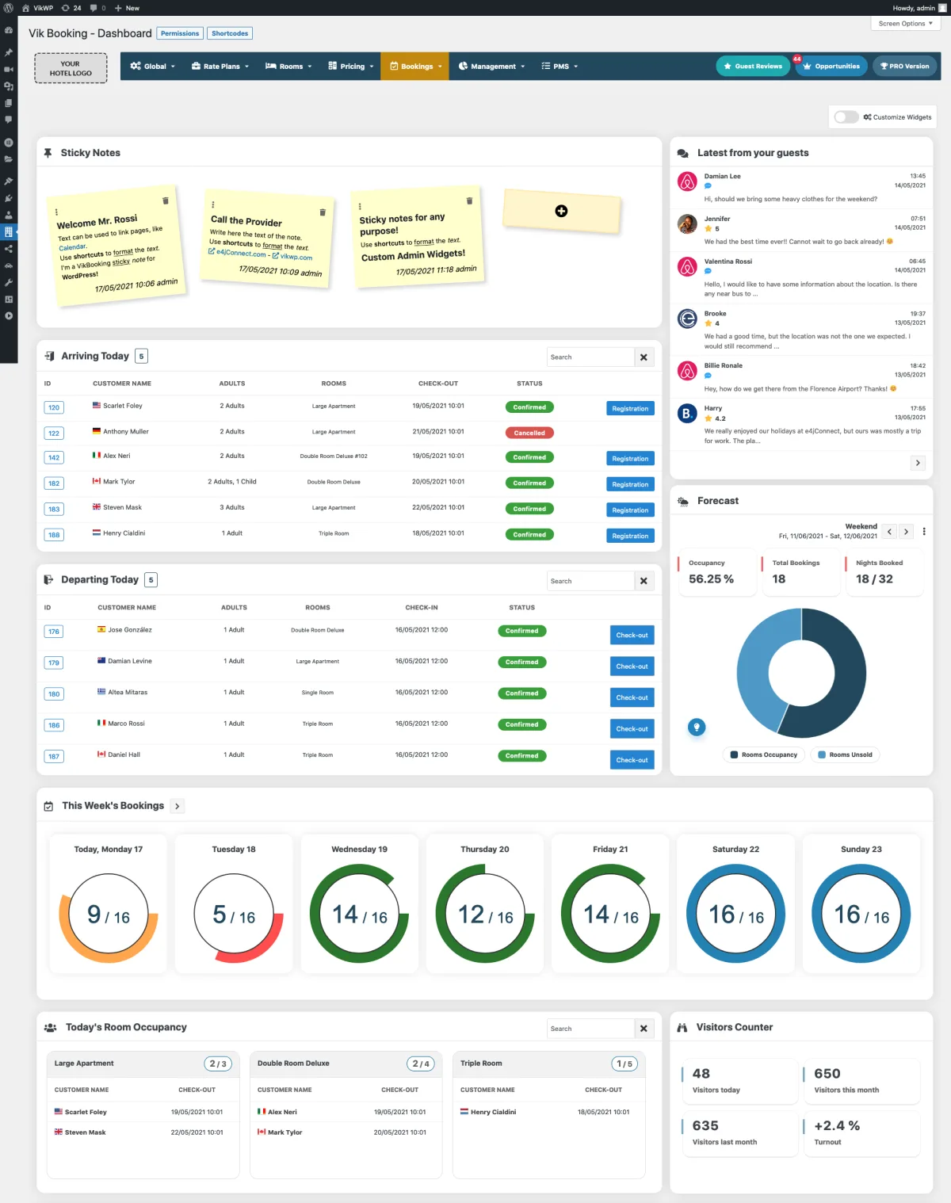
Task: Expand the Rate Plans menu
Action: pyautogui.click(x=220, y=67)
